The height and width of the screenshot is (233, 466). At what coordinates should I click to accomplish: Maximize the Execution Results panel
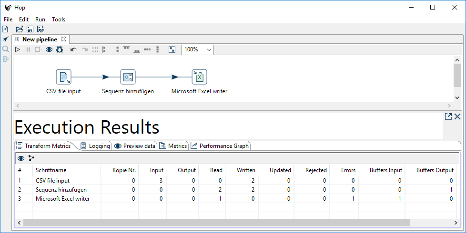[448, 116]
